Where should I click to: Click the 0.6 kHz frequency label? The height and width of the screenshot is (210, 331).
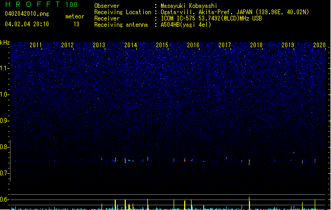pos(4,199)
